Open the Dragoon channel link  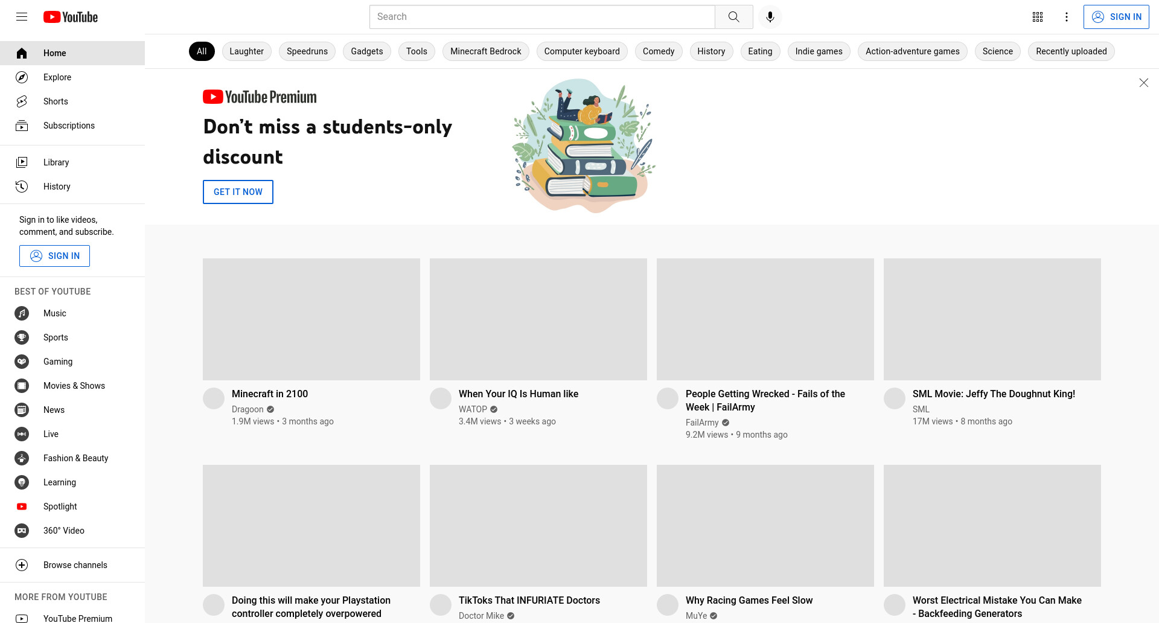click(247, 409)
